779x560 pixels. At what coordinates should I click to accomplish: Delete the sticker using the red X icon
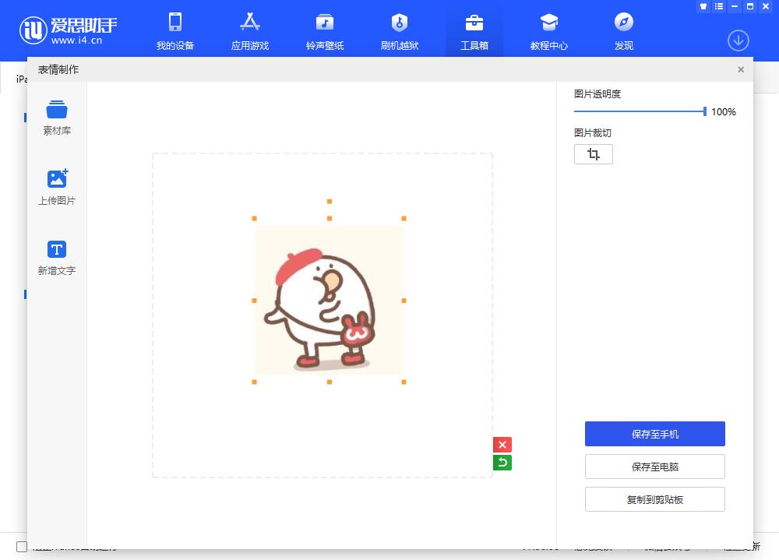pos(502,445)
